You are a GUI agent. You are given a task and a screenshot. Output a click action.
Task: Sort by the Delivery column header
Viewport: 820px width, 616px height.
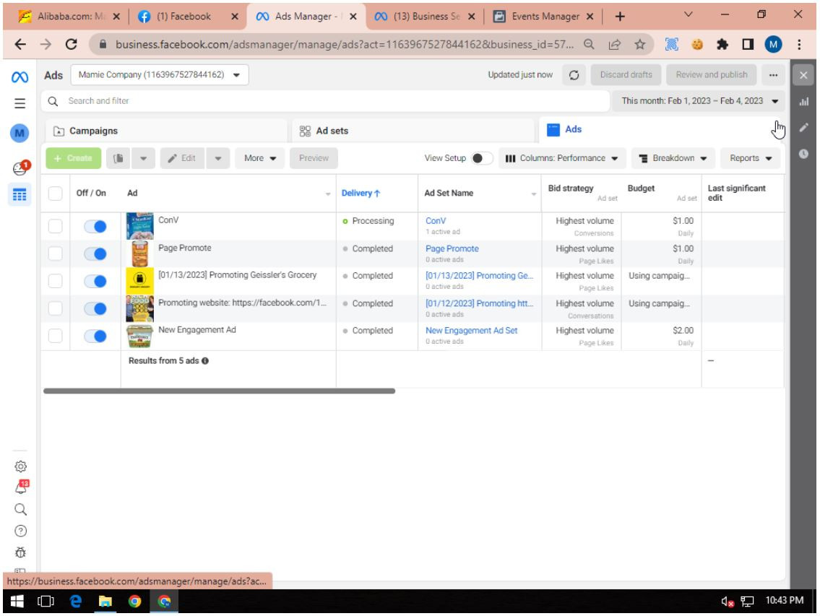click(361, 193)
